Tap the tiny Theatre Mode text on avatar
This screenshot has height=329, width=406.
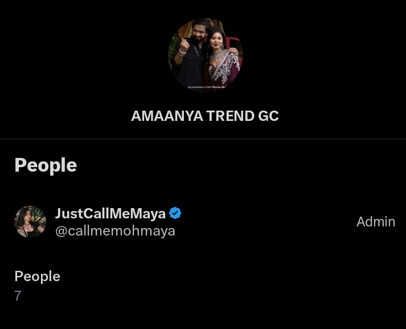pos(206,87)
